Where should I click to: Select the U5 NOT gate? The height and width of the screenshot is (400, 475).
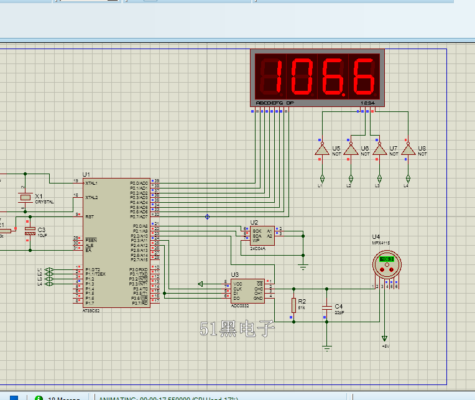point(322,149)
